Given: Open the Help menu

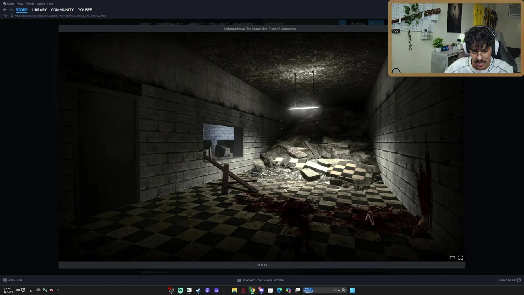Looking at the screenshot, I should [50, 4].
